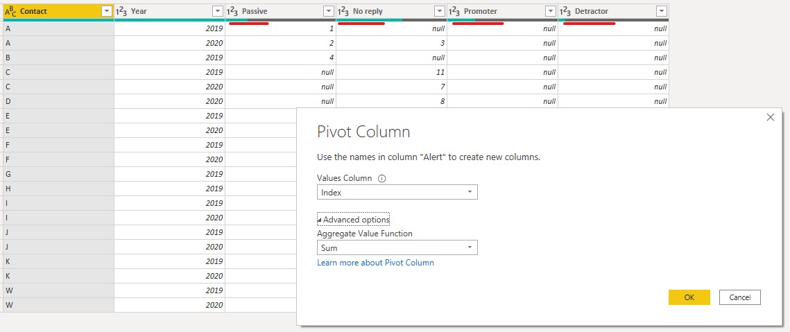Click the No reply cell with value 11
The image size is (790, 332).
tap(391, 72)
